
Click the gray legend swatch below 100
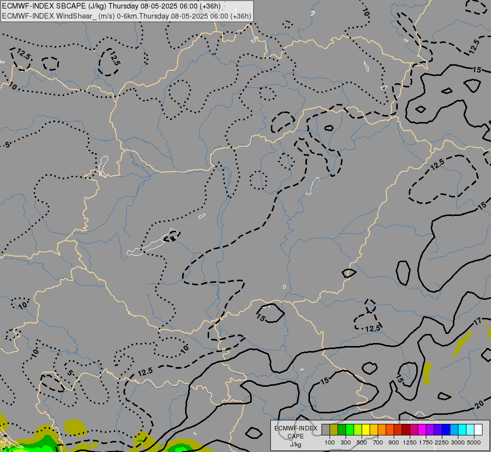coord(325,429)
